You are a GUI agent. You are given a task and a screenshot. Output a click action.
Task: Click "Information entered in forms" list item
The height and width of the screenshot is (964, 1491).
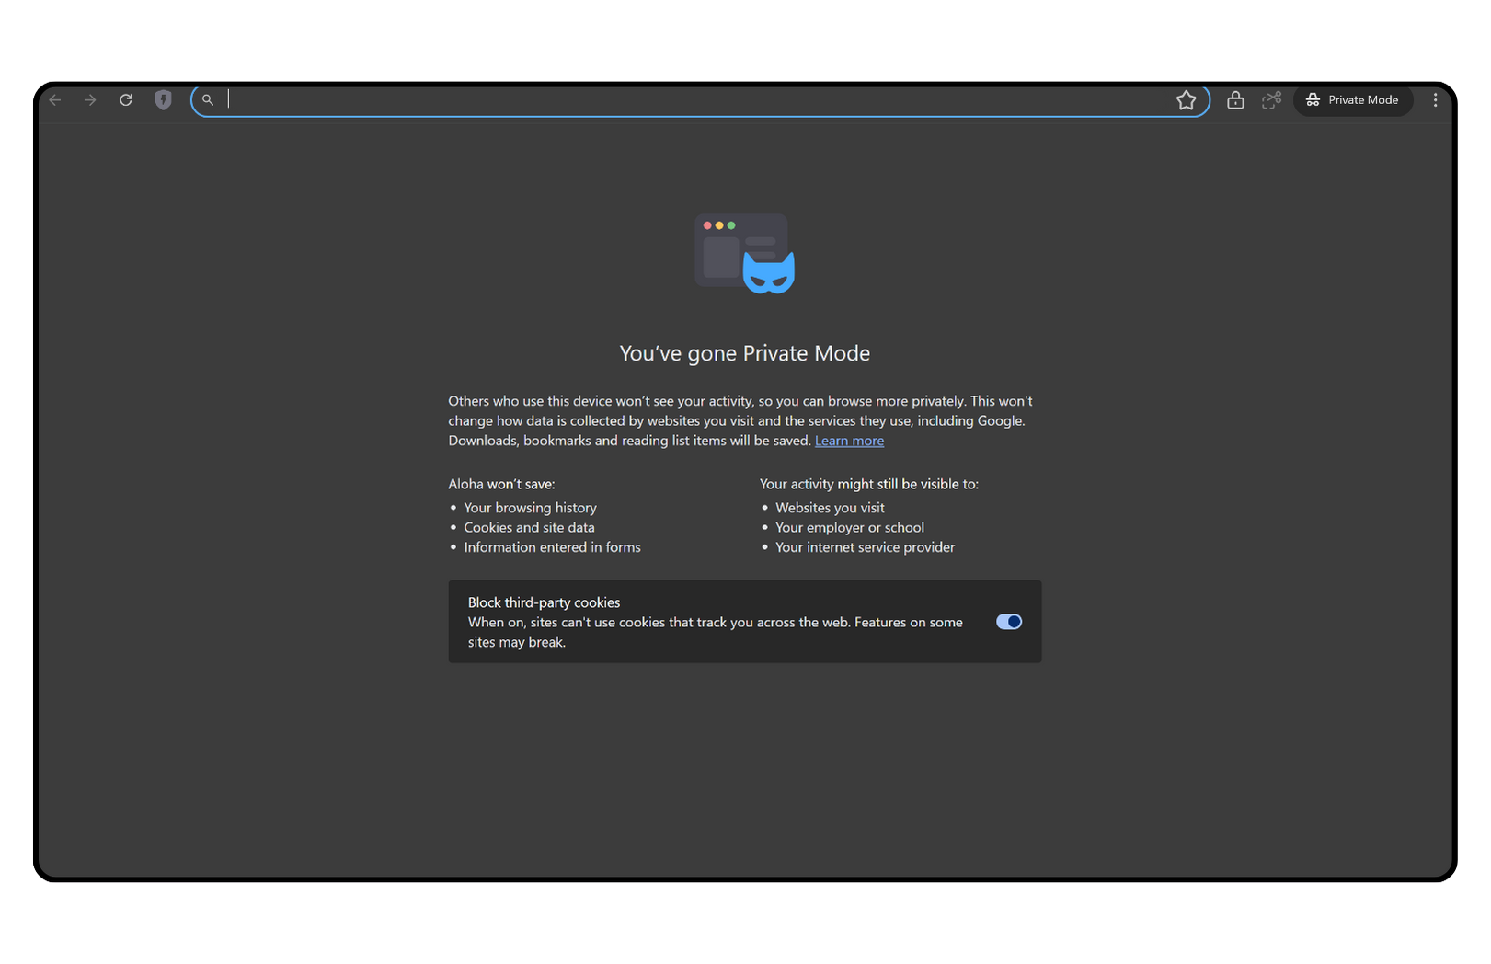tap(552, 547)
